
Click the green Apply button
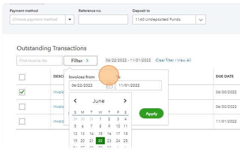pos(151,114)
